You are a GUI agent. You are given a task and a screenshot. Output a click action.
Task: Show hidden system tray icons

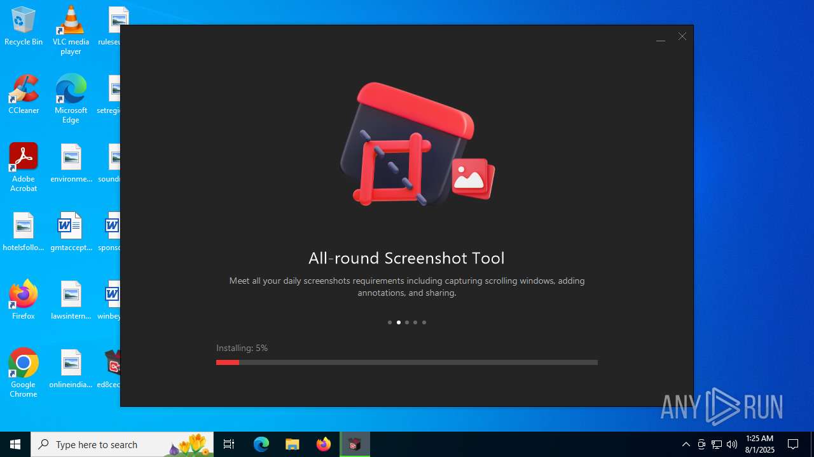(x=686, y=444)
